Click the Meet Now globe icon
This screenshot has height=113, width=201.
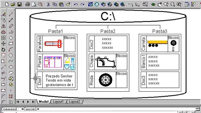pyautogui.click(x=103, y=4)
